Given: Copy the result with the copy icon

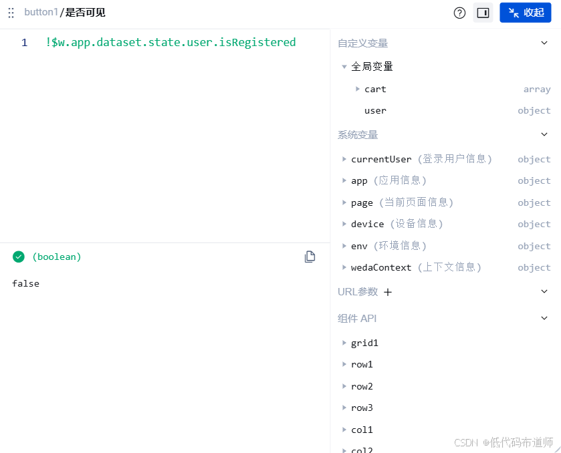Looking at the screenshot, I should pyautogui.click(x=310, y=257).
